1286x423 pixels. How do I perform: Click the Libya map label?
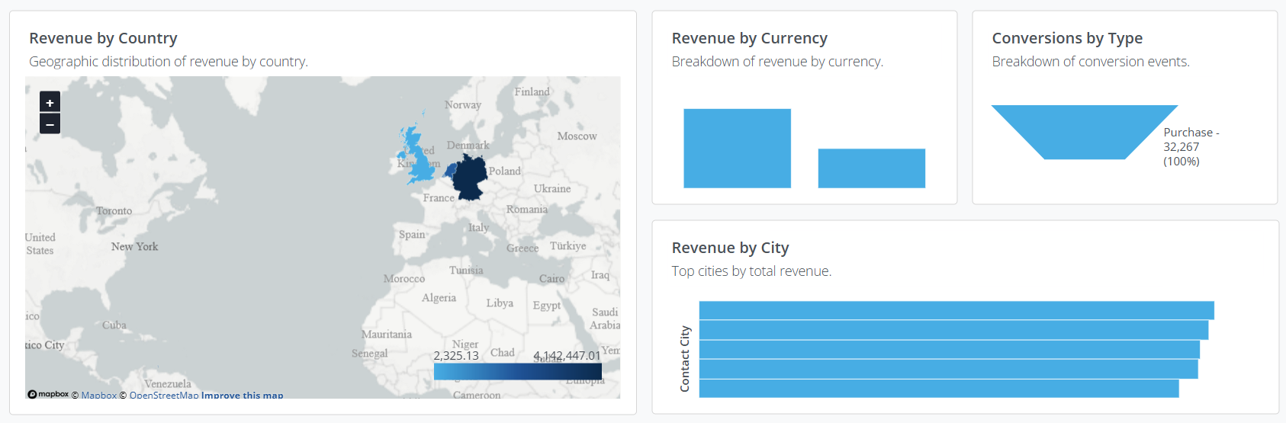(x=500, y=303)
